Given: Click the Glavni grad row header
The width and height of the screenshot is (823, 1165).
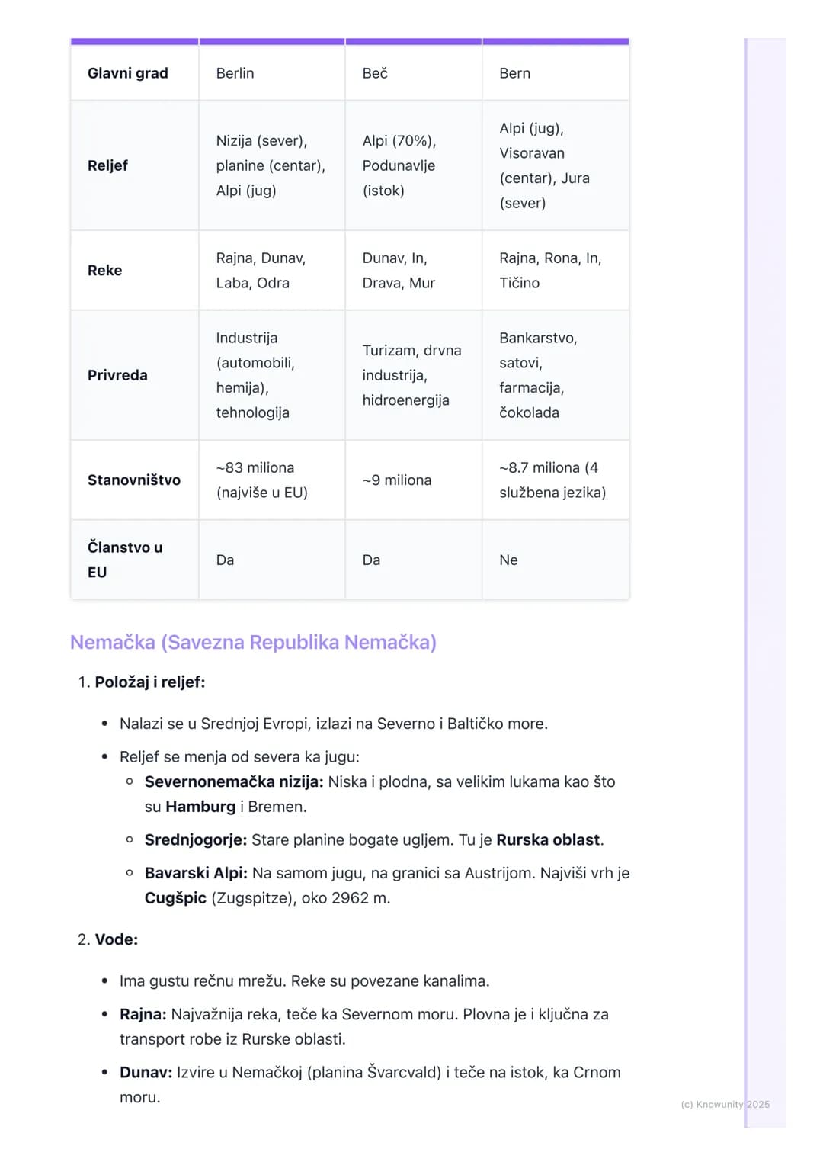Looking at the screenshot, I should tap(134, 73).
